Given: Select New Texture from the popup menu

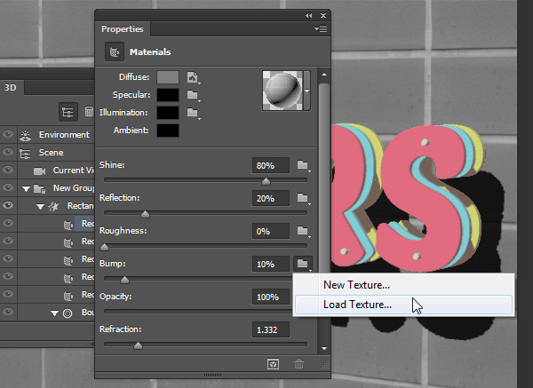Looking at the screenshot, I should 356,285.
